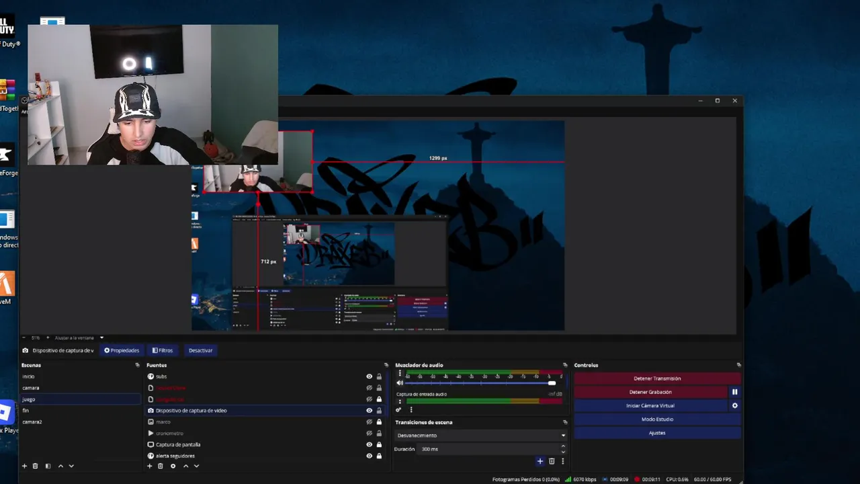The width and height of the screenshot is (860, 484).
Task: Mute the audio channel via the speaker icon
Action: (x=400, y=382)
